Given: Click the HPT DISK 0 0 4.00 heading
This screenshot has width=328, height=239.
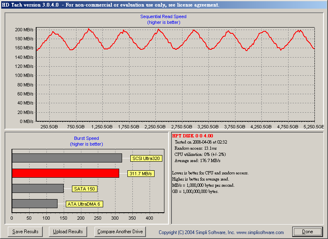Looking at the screenshot, I should 192,136.
